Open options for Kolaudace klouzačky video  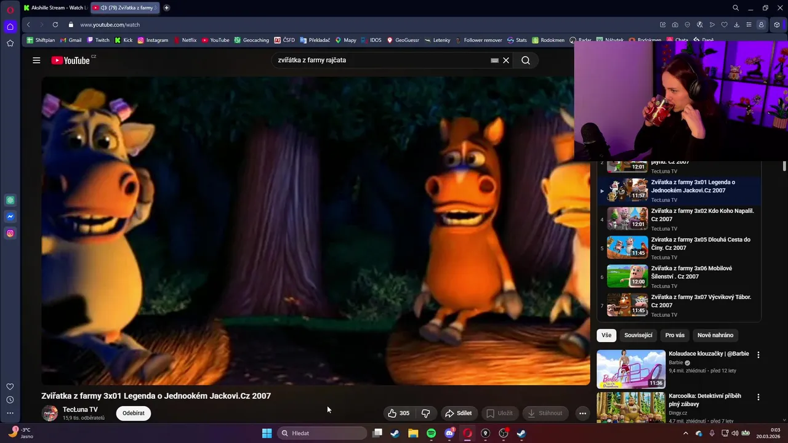[x=758, y=355]
